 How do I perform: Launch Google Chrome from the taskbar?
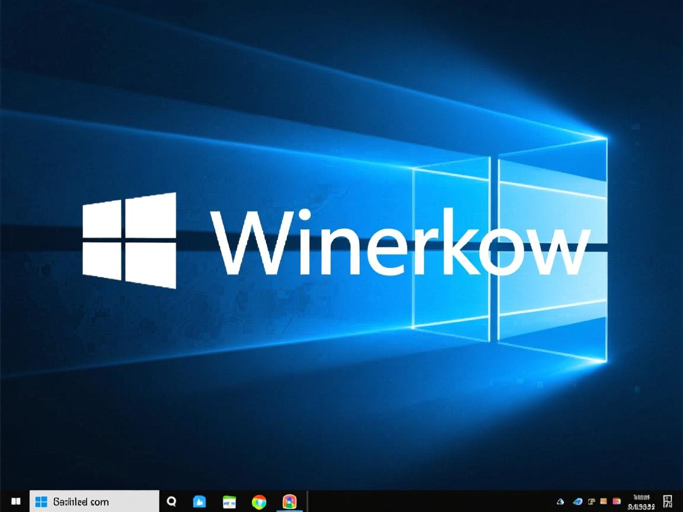pos(259,501)
